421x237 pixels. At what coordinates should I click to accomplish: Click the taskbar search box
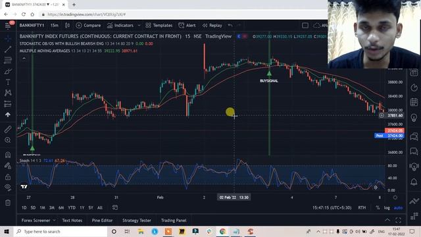point(61,231)
